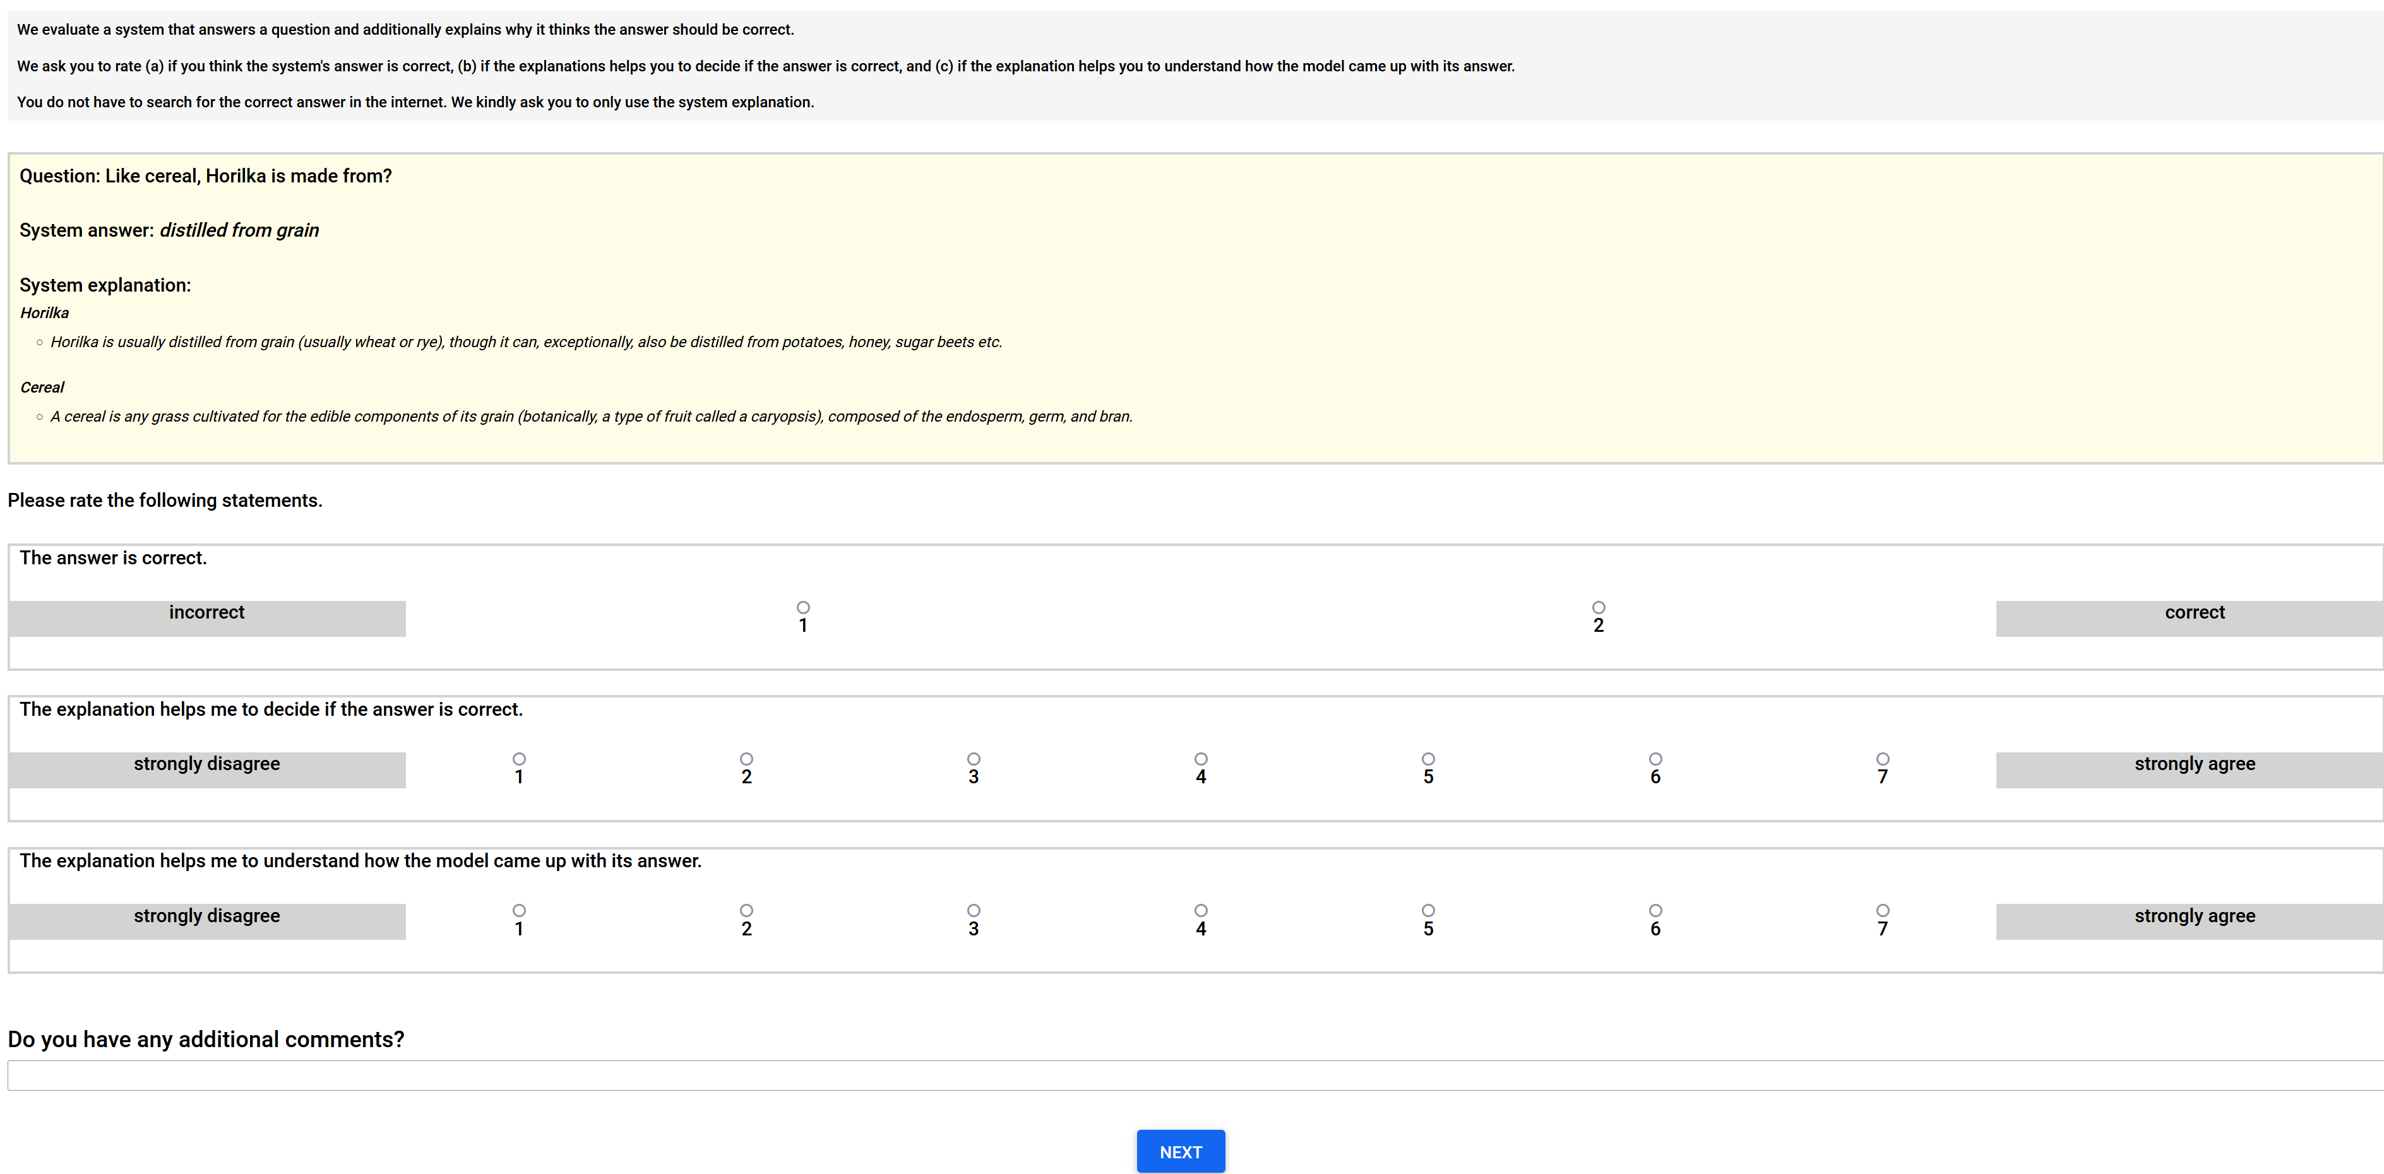2384x1174 pixels.
Task: Rate answer correctness as 2 (correct)
Action: tap(1599, 608)
